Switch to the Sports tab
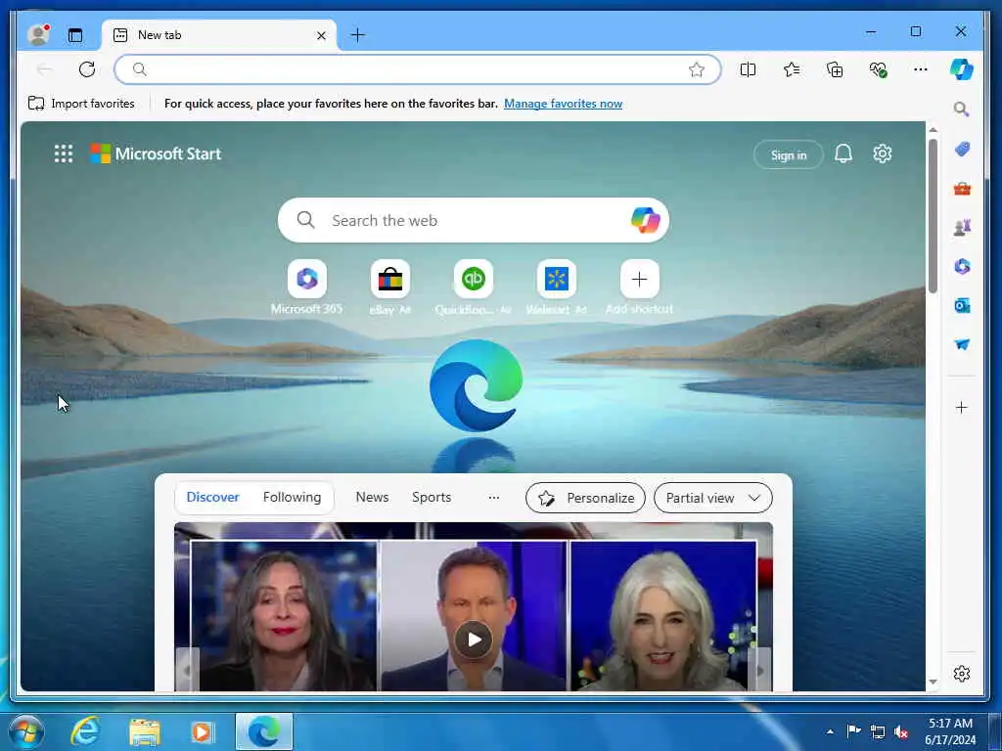1002x751 pixels. 432,497
